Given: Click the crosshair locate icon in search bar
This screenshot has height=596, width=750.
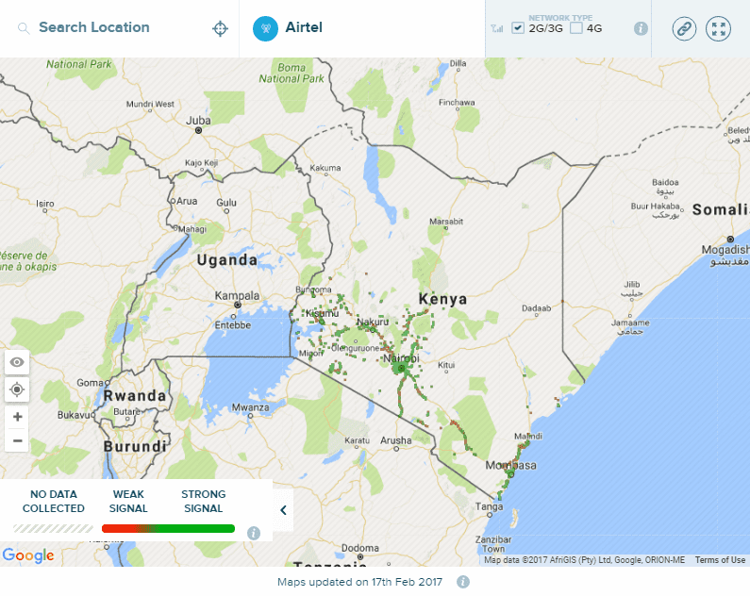Looking at the screenshot, I should pyautogui.click(x=220, y=28).
